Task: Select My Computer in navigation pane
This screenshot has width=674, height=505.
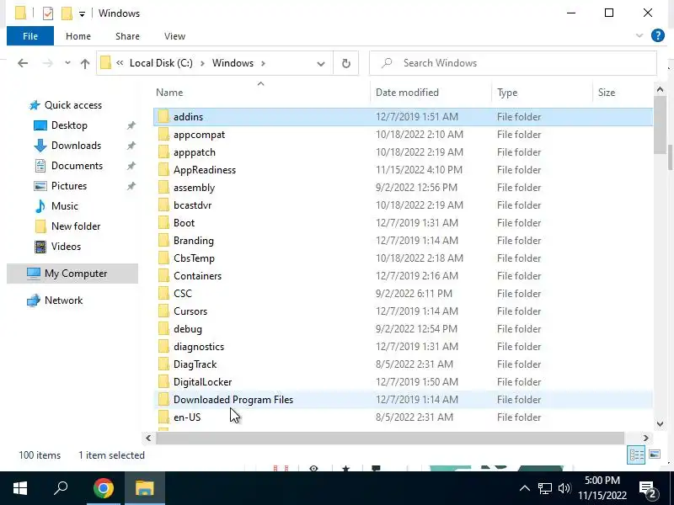Action: click(72, 274)
